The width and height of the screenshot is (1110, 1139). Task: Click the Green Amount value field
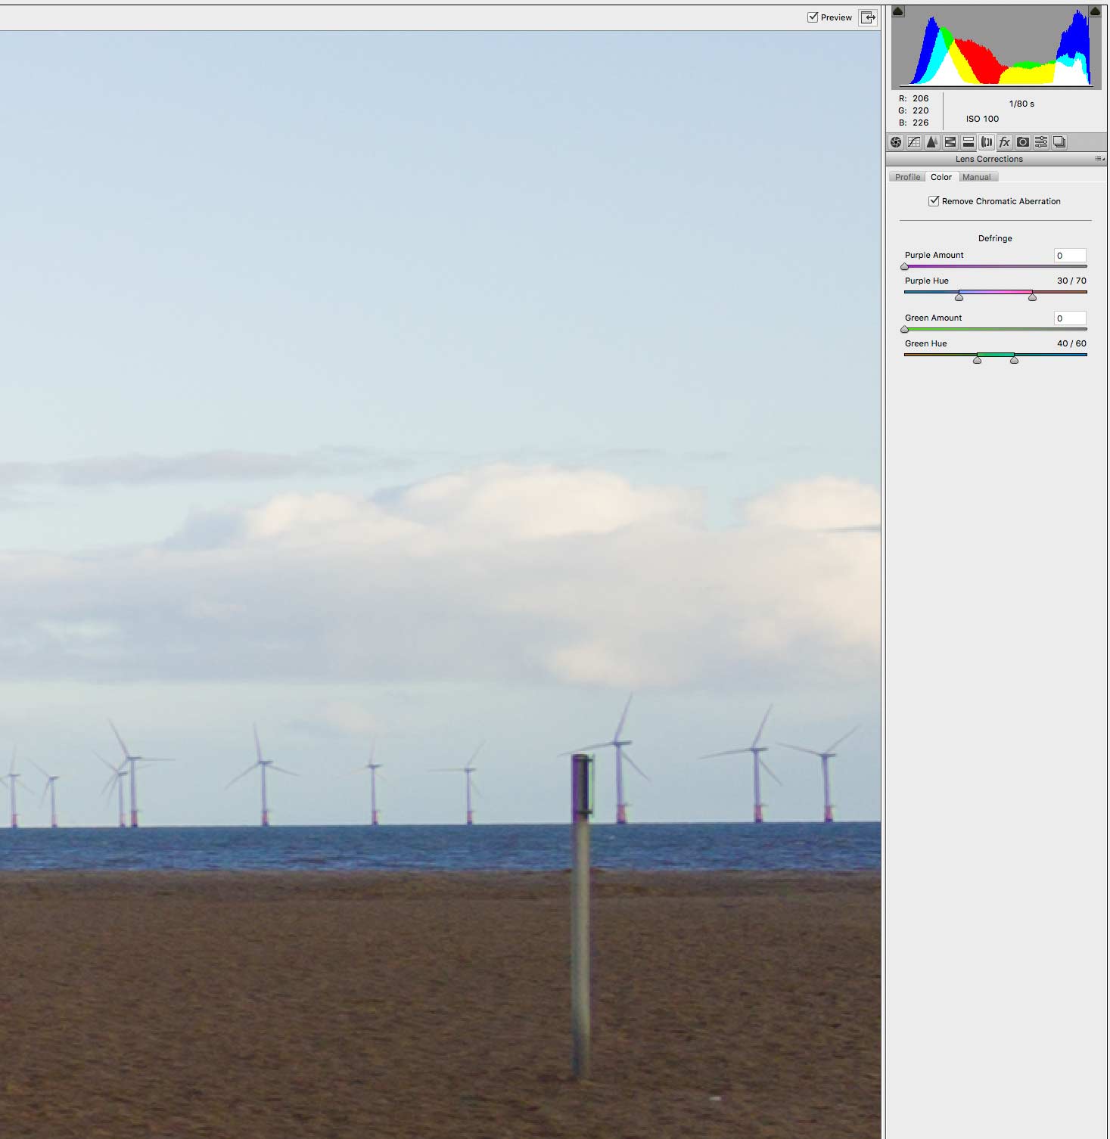pyautogui.click(x=1070, y=318)
